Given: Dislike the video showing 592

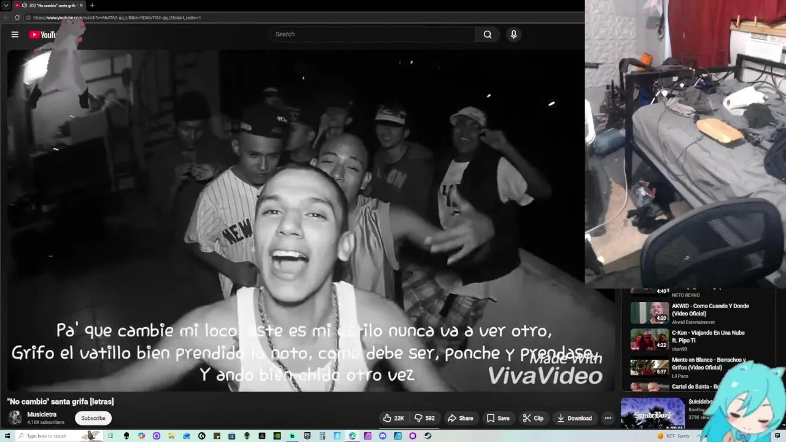Looking at the screenshot, I should [x=424, y=418].
